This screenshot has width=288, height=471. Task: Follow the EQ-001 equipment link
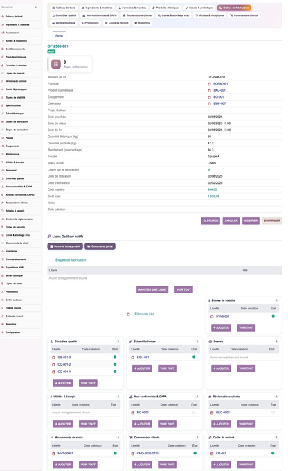[219, 97]
